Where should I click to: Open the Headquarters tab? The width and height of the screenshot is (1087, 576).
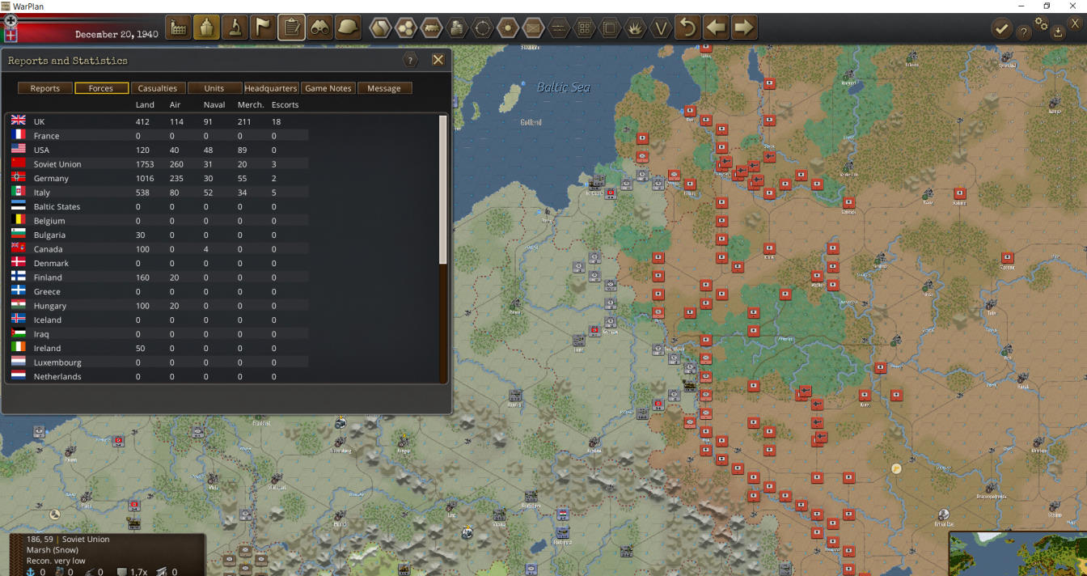pos(271,88)
